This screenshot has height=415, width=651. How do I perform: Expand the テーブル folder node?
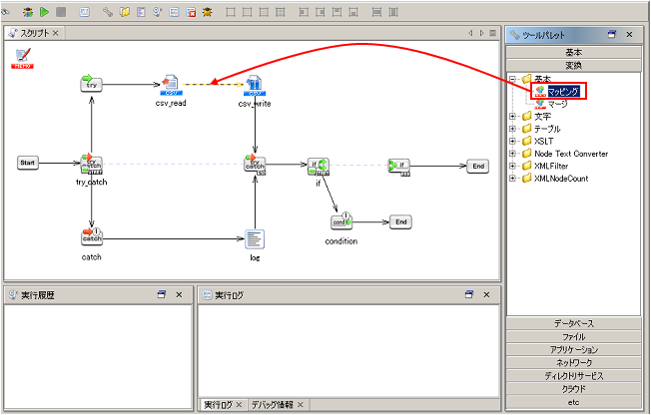tap(513, 129)
